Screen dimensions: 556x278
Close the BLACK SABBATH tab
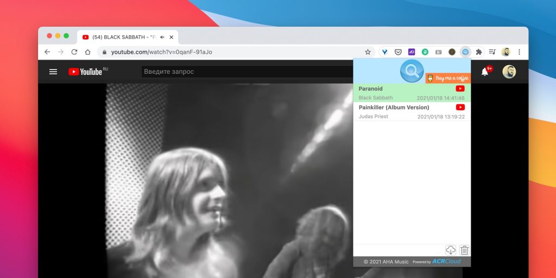point(171,37)
